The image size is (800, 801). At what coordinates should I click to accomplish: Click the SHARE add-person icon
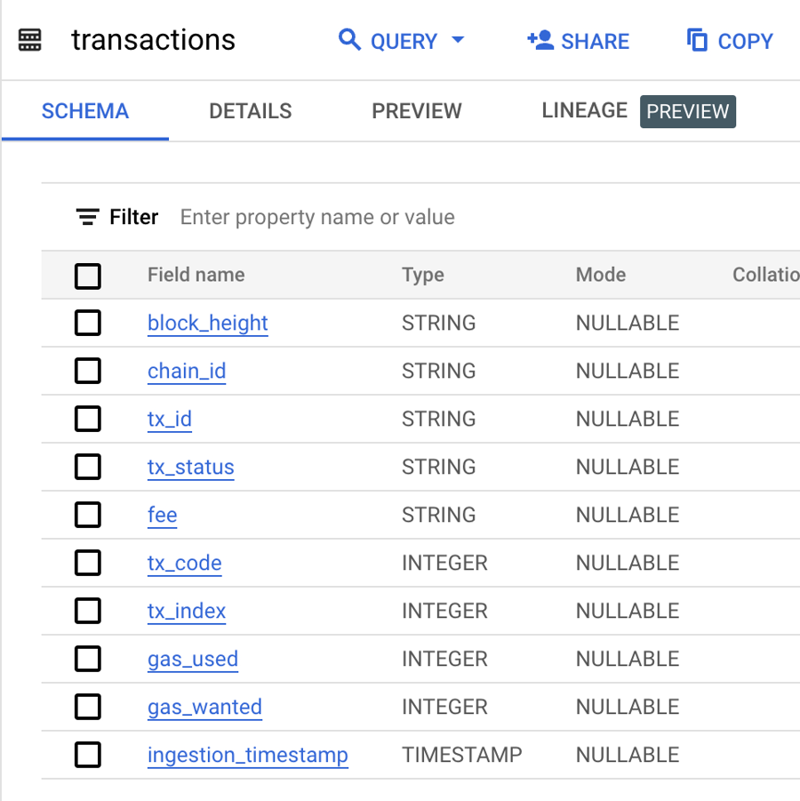[540, 40]
